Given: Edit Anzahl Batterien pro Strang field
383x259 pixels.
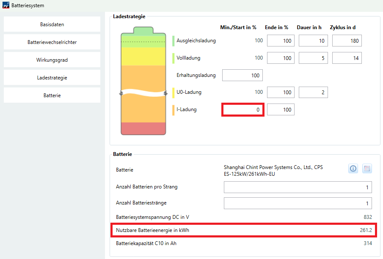Looking at the screenshot, I should tap(298, 188).
